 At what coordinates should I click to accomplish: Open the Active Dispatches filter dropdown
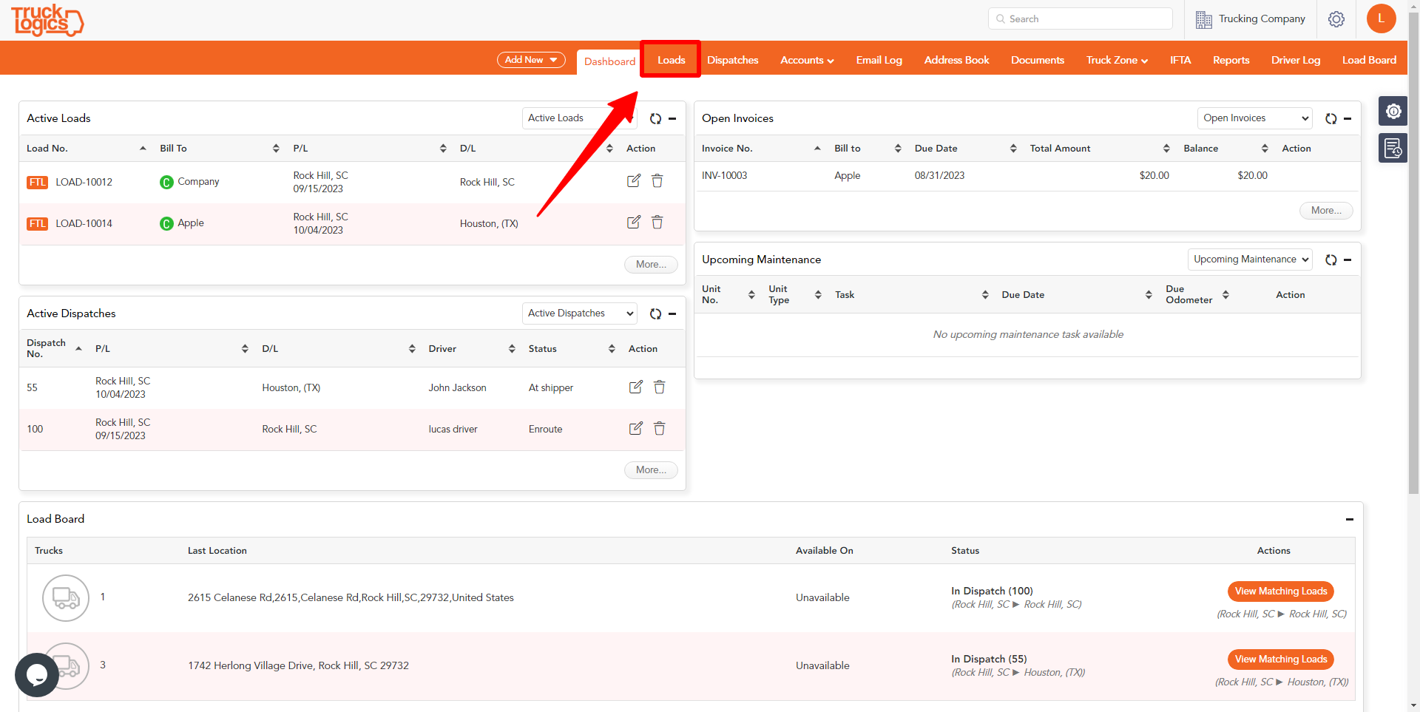tap(579, 313)
